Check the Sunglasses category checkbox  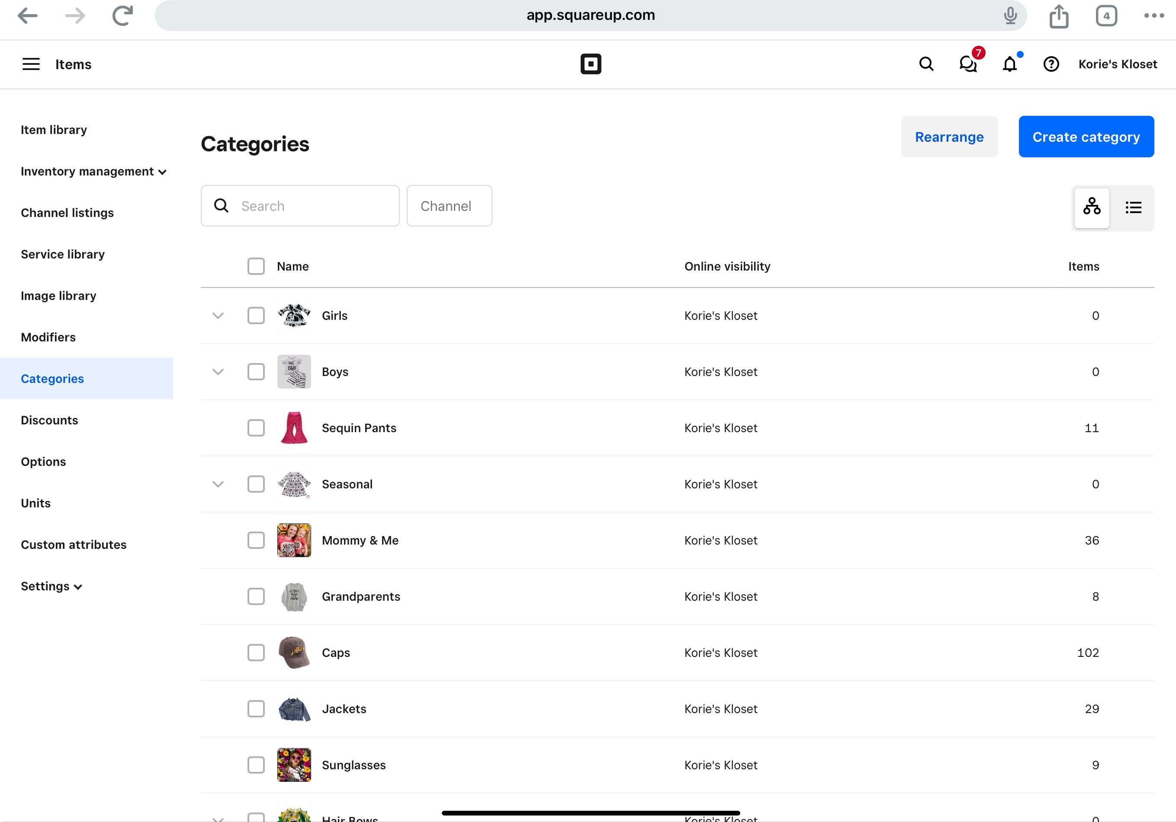256,765
